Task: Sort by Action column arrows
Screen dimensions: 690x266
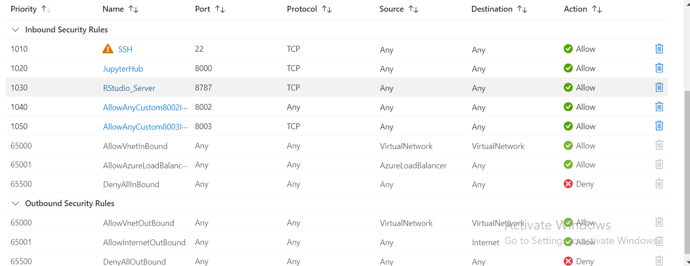Action: 597,9
